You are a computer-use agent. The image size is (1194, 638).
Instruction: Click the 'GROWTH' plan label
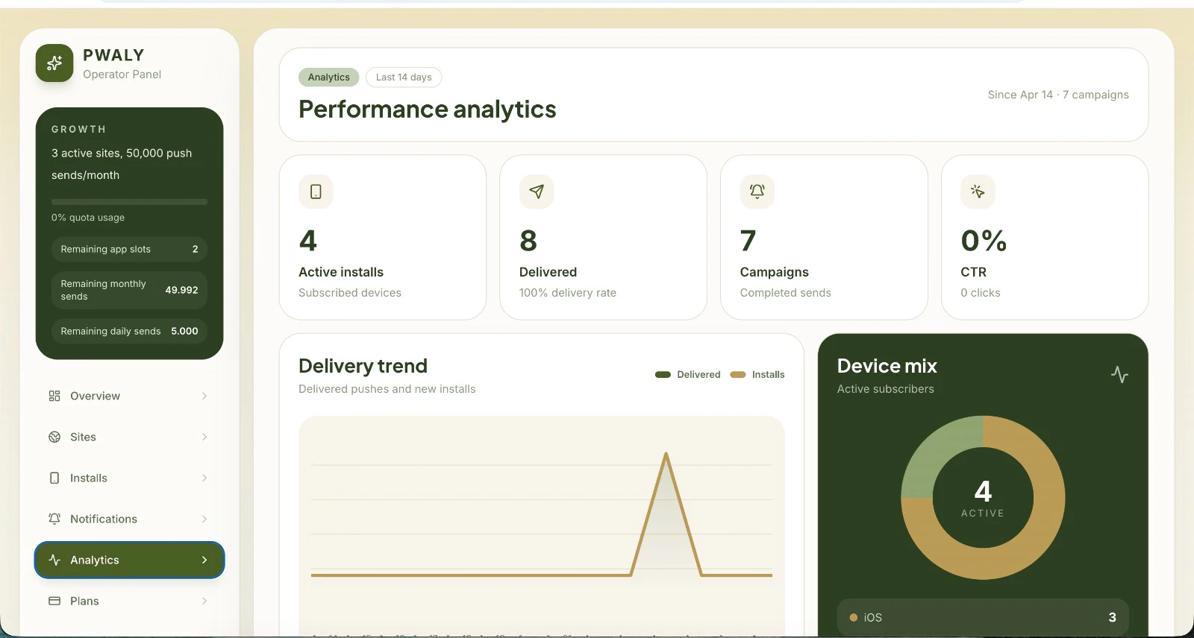(x=78, y=129)
